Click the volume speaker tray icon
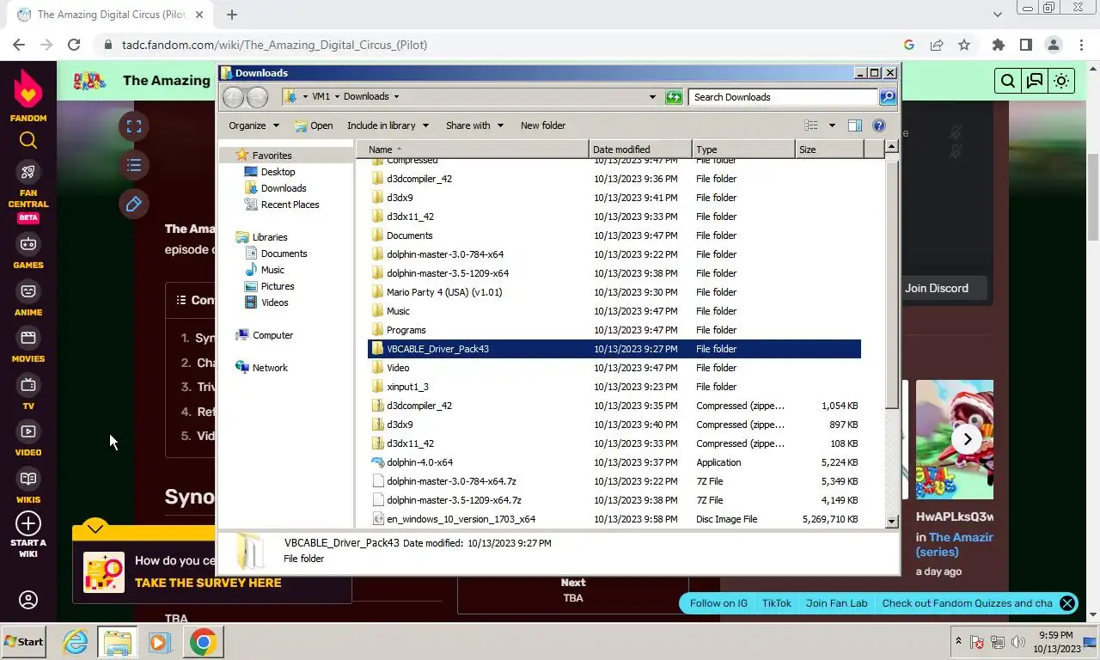1100x660 pixels. [x=1018, y=642]
